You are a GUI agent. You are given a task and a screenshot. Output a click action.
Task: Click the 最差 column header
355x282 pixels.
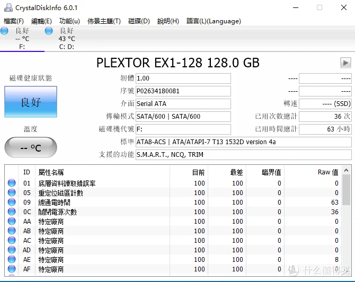[227, 172]
